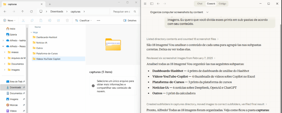Click the folder preview thumbnail in details pane

(113, 44)
